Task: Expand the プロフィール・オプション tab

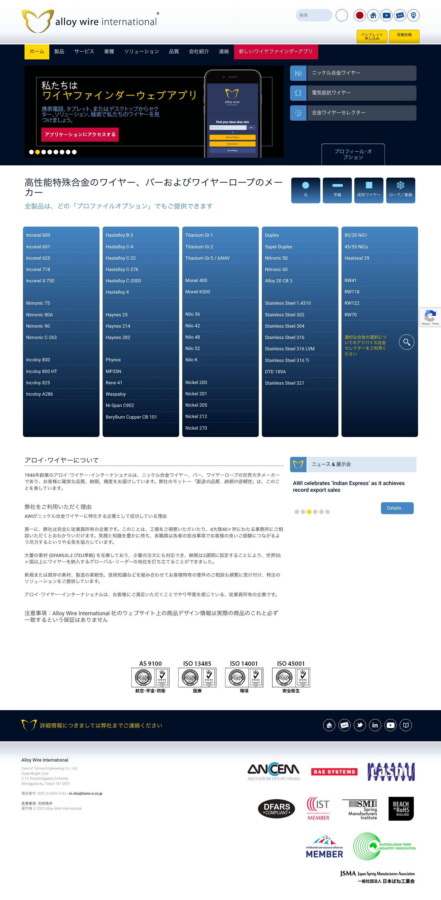Action: tap(353, 154)
